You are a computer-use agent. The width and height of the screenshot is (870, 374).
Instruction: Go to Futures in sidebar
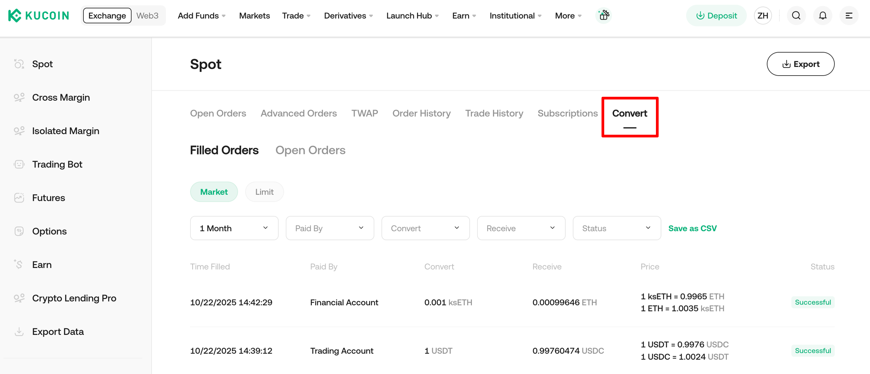[x=48, y=198]
